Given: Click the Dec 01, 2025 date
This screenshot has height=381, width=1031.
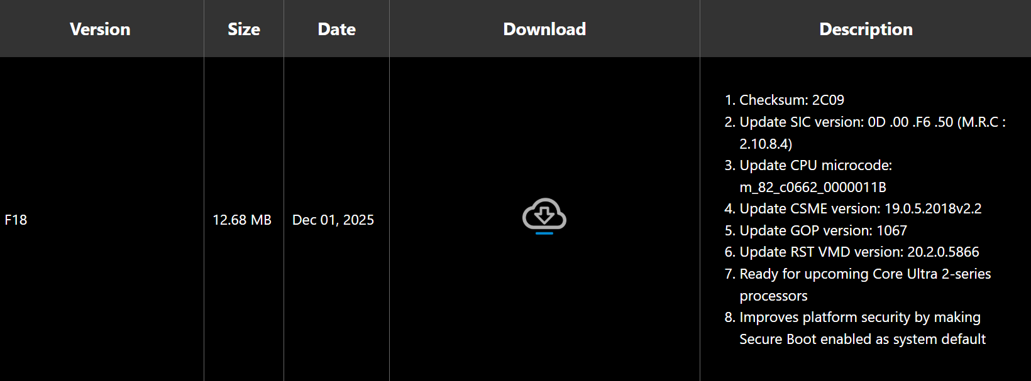Looking at the screenshot, I should point(333,220).
